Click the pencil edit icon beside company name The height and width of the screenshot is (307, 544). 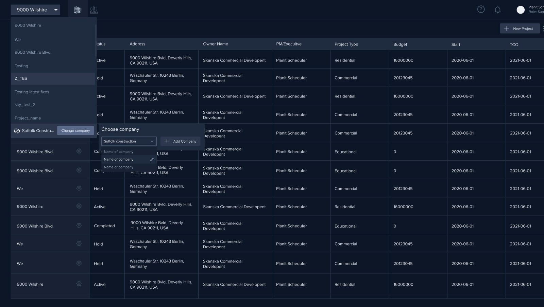tap(152, 160)
